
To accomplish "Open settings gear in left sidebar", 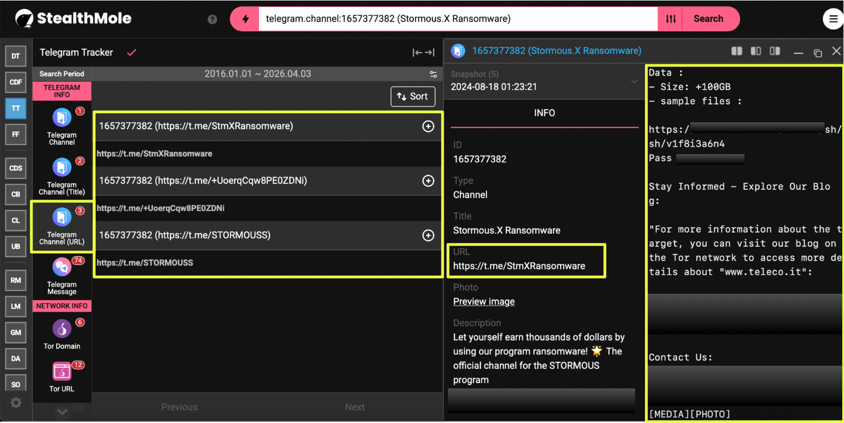I will tap(16, 402).
